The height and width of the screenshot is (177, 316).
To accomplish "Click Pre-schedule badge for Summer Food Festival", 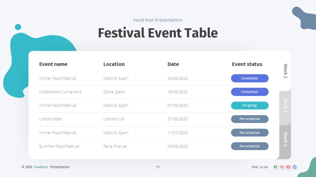I will coord(250,146).
